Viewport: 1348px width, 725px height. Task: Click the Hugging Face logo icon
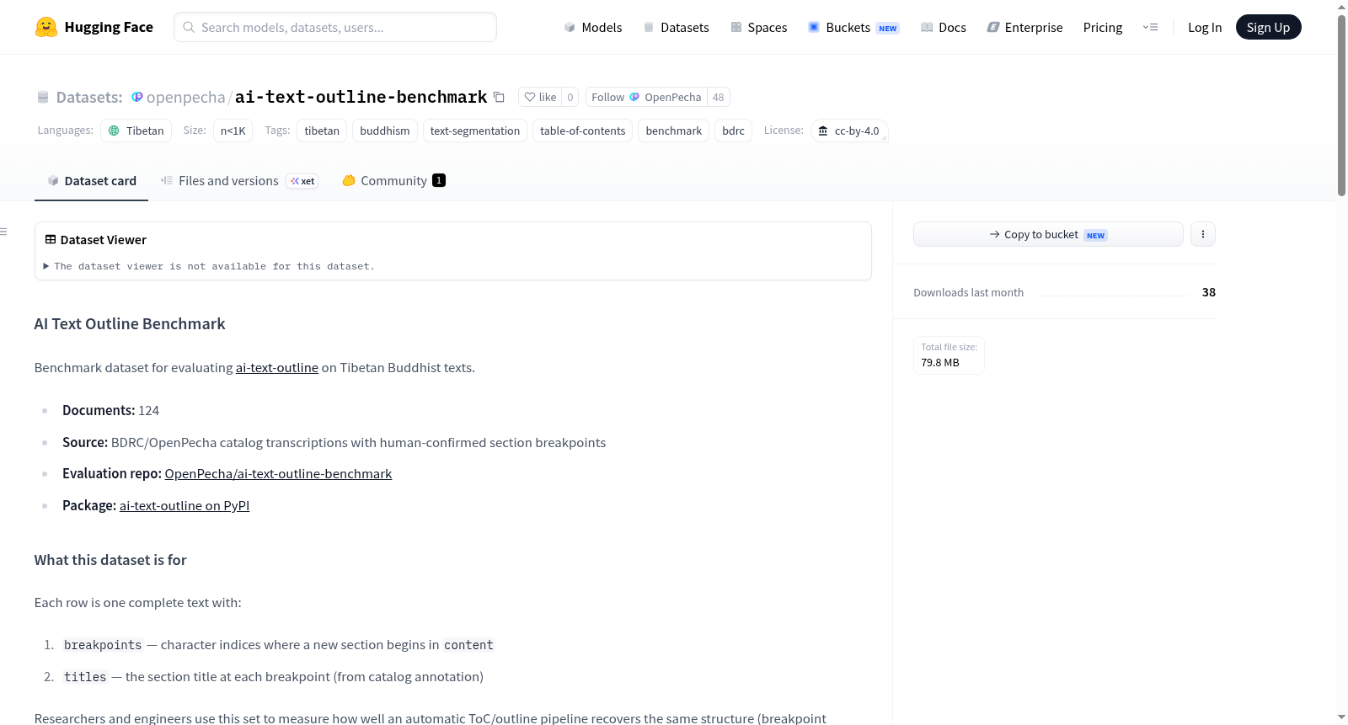pyautogui.click(x=45, y=27)
